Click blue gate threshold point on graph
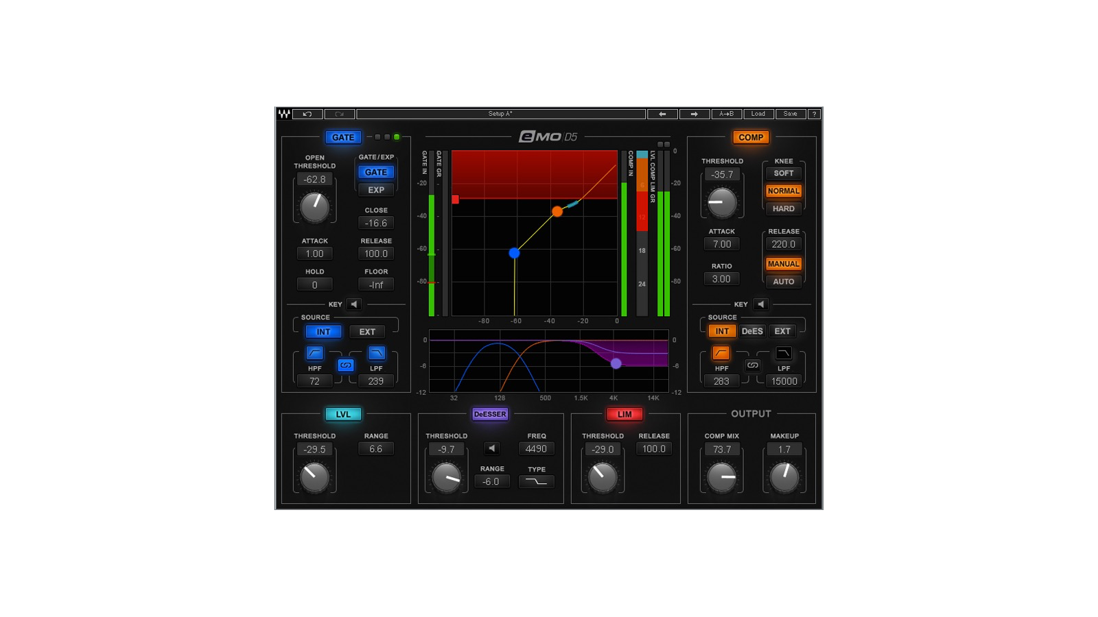The image size is (1098, 617). pyautogui.click(x=514, y=253)
